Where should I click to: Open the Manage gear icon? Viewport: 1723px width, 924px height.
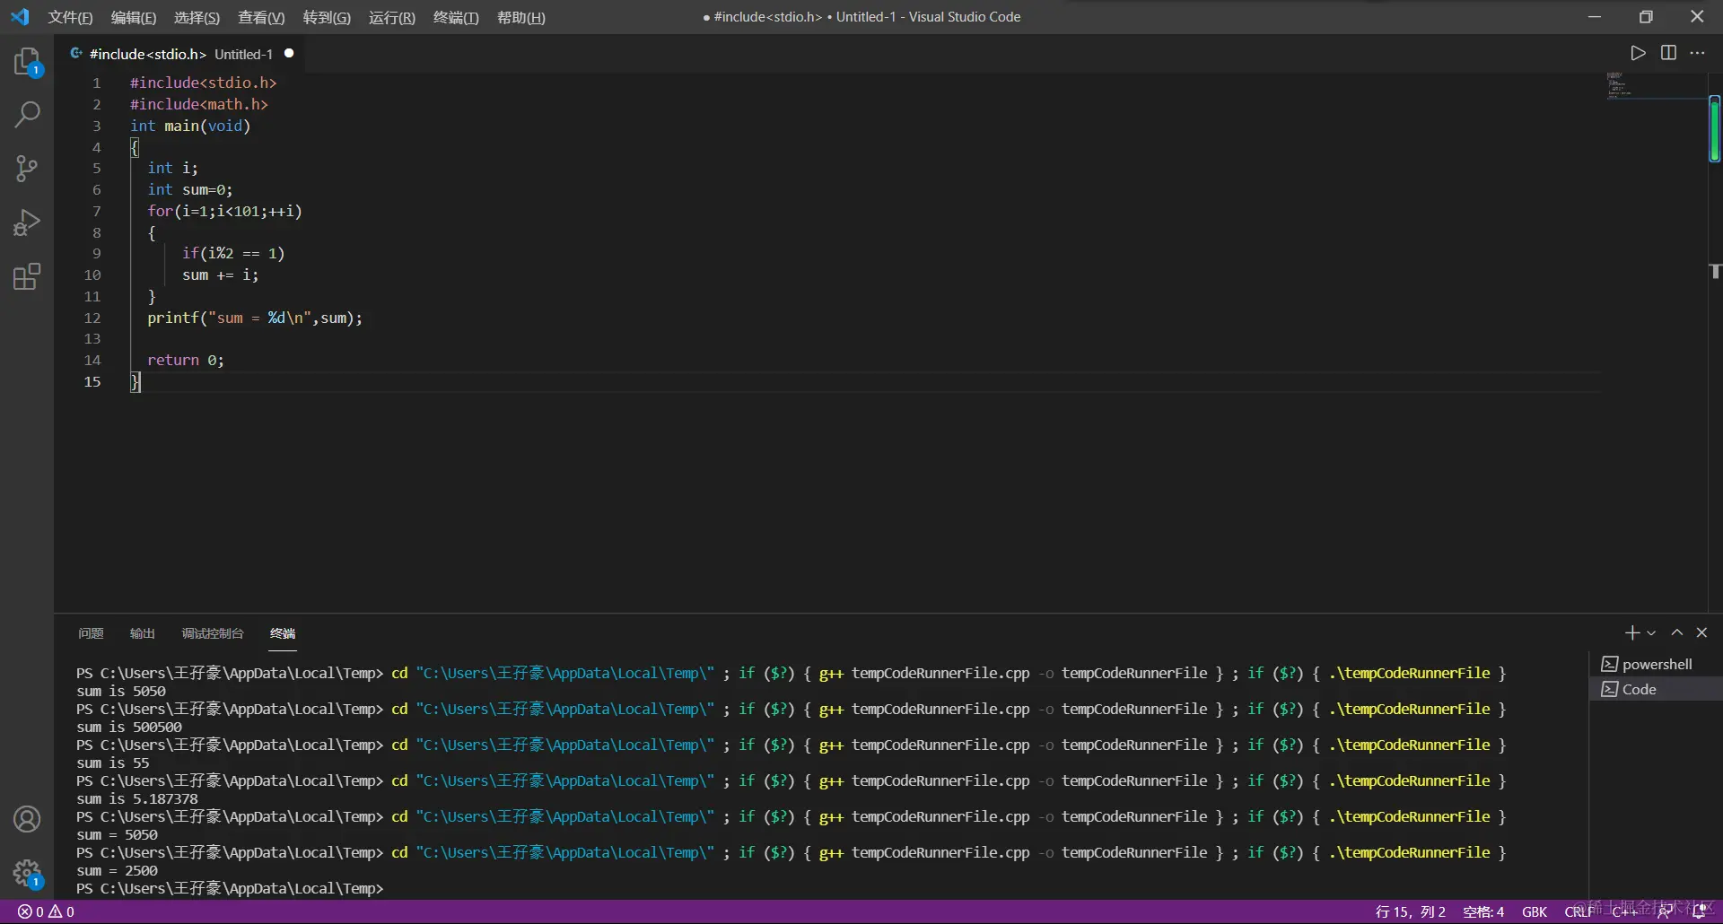click(x=27, y=873)
